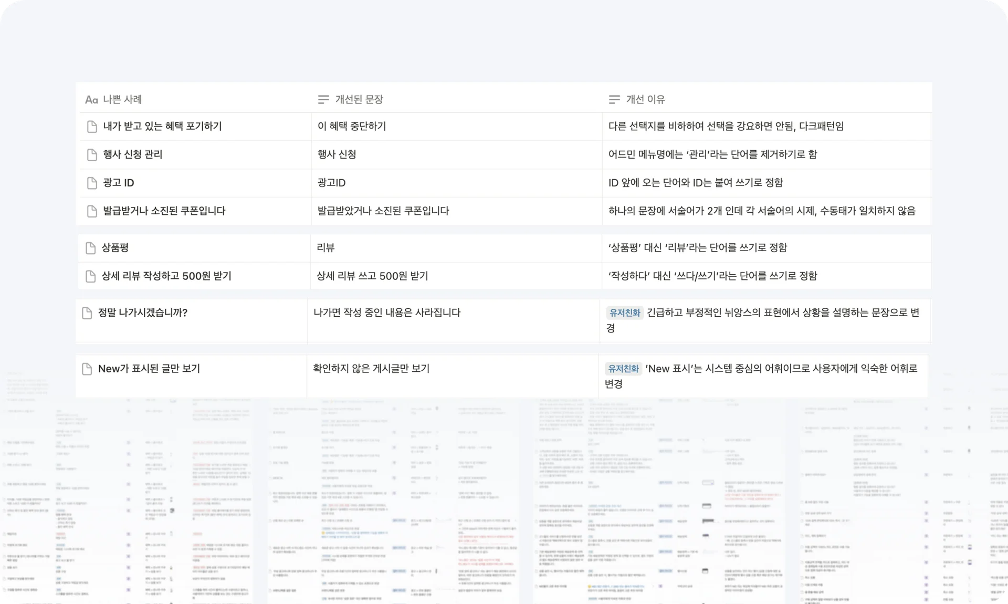This screenshot has width=1008, height=604.
Task: Open the 상품평 page title
Action: pos(115,248)
